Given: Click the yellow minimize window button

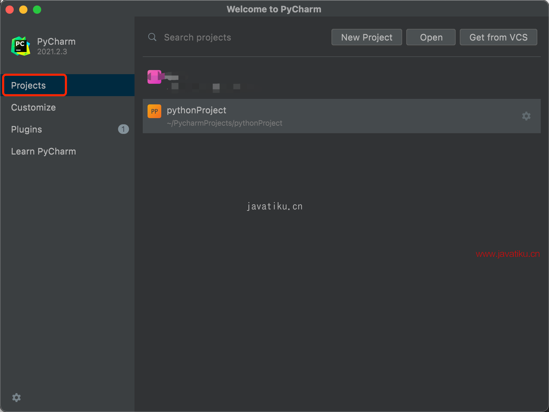Looking at the screenshot, I should pos(23,10).
